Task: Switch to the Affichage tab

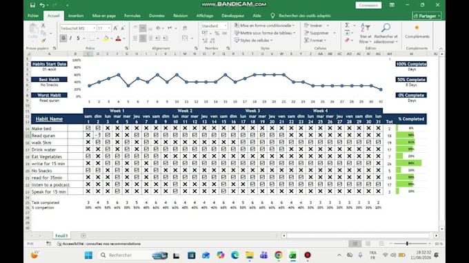Action: 205,16
